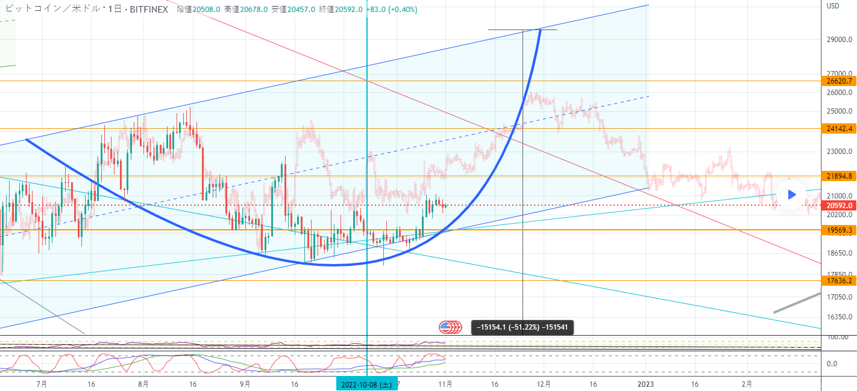
Task: Select the 26620.7 orange price label
Action: (x=839, y=81)
